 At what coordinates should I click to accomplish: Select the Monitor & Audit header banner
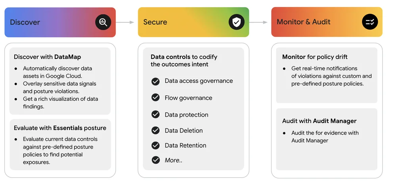point(327,22)
